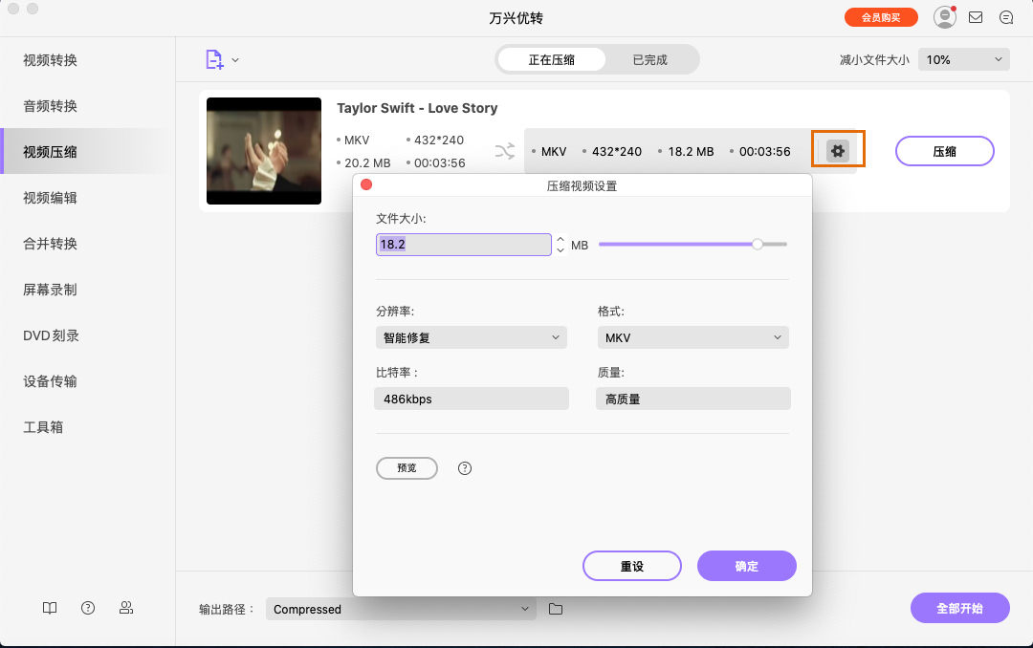This screenshot has height=648, width=1033.
Task: Click the orange gear icon to open compression settings
Action: coord(838,150)
